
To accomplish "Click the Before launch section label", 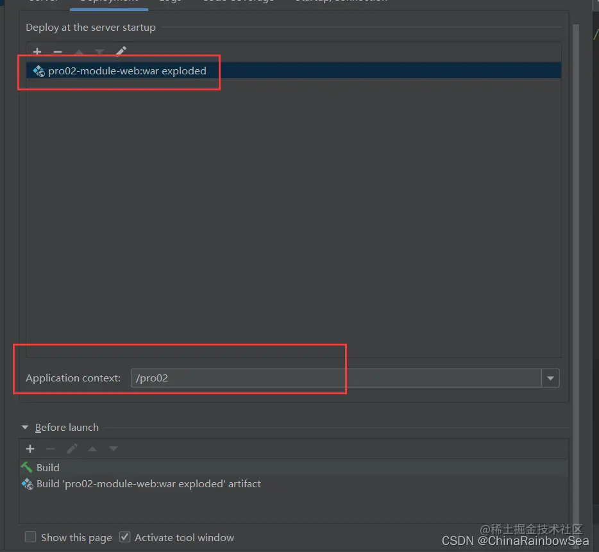I will (67, 427).
